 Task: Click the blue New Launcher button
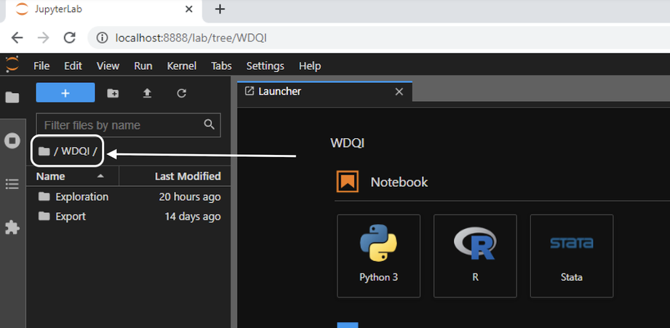[x=65, y=93]
